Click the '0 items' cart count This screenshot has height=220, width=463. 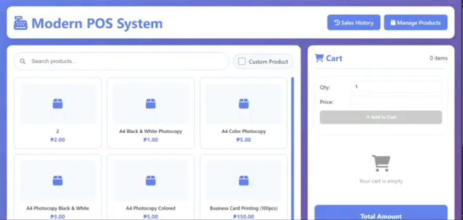(438, 58)
